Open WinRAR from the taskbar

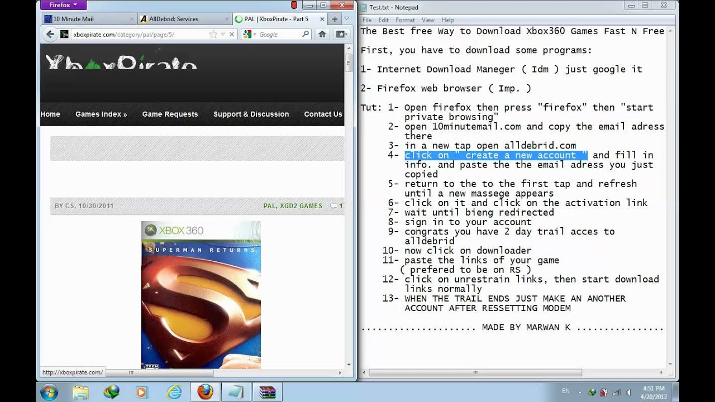tap(268, 392)
